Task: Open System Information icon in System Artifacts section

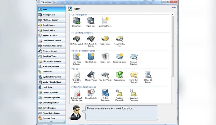Action: 105,93
